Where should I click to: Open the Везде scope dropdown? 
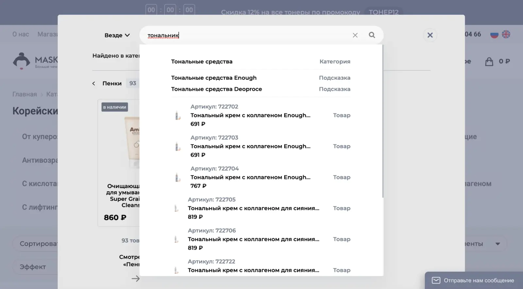point(117,35)
